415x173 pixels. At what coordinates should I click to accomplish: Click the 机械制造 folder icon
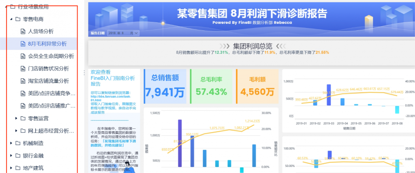pos(18,143)
